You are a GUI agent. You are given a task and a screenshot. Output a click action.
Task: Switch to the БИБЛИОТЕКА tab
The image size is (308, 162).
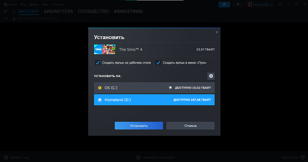tap(58, 11)
